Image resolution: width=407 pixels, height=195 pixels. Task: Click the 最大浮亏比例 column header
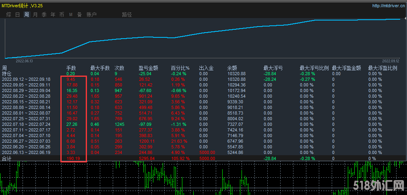click(x=314, y=68)
